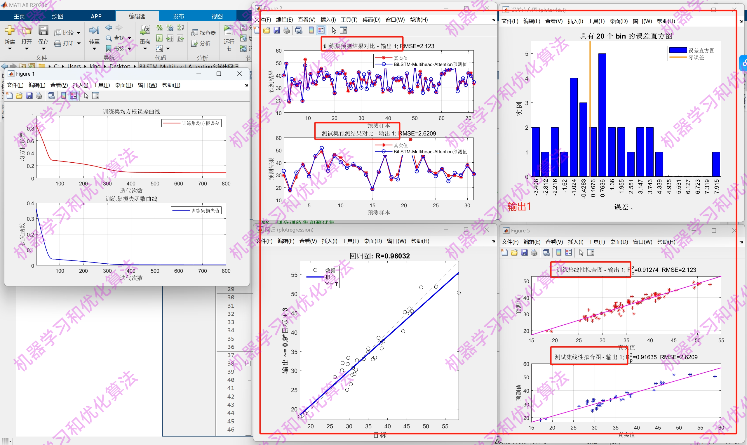Toggle Insert Legend in Figure 1 toolbar

(x=74, y=96)
